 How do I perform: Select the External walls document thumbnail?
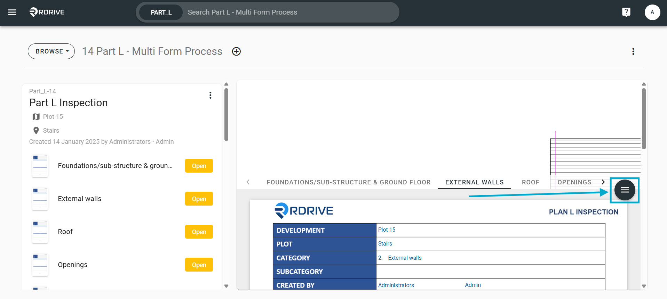[x=40, y=199]
